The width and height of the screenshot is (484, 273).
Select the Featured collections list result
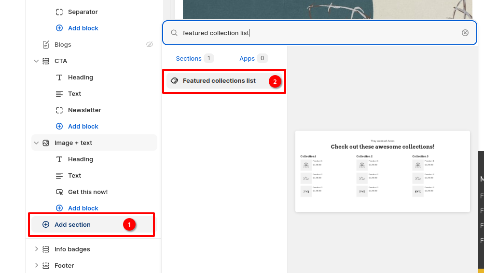pos(219,81)
